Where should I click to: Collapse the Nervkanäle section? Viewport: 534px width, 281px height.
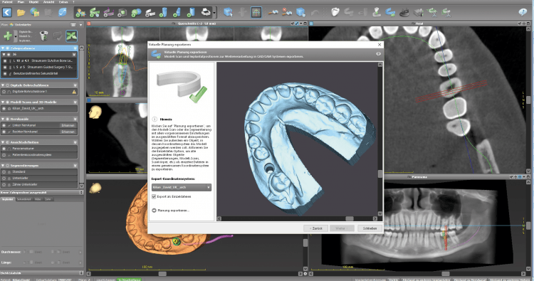coord(3,119)
